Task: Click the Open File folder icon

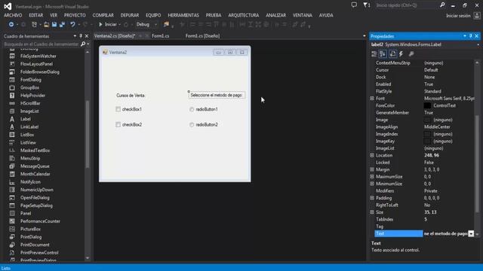Action: point(46,25)
